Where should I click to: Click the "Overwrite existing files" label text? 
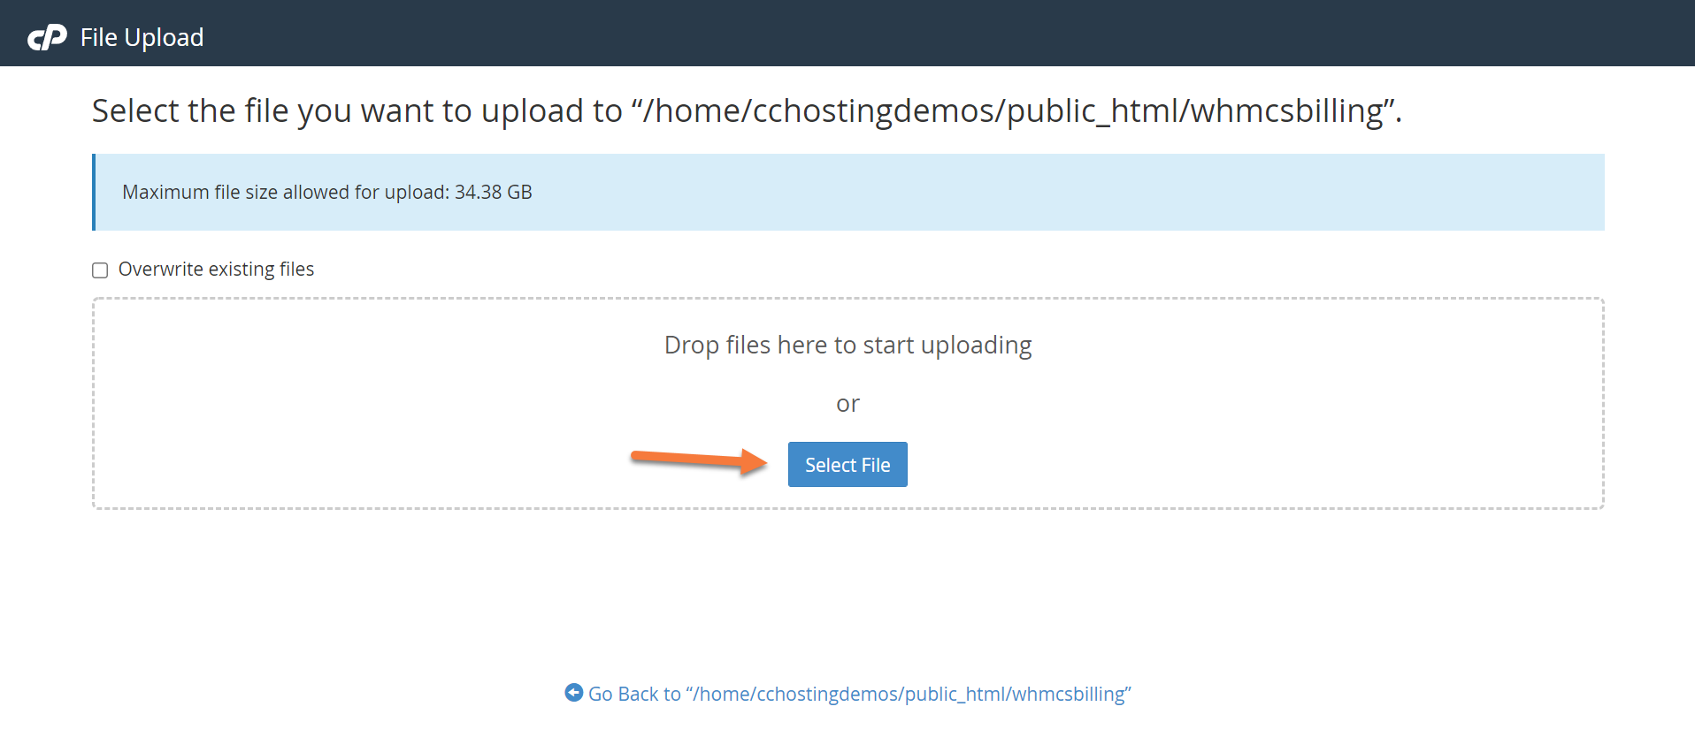tap(216, 270)
